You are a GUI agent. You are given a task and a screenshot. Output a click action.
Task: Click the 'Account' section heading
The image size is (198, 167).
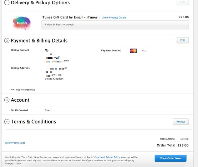(20, 100)
